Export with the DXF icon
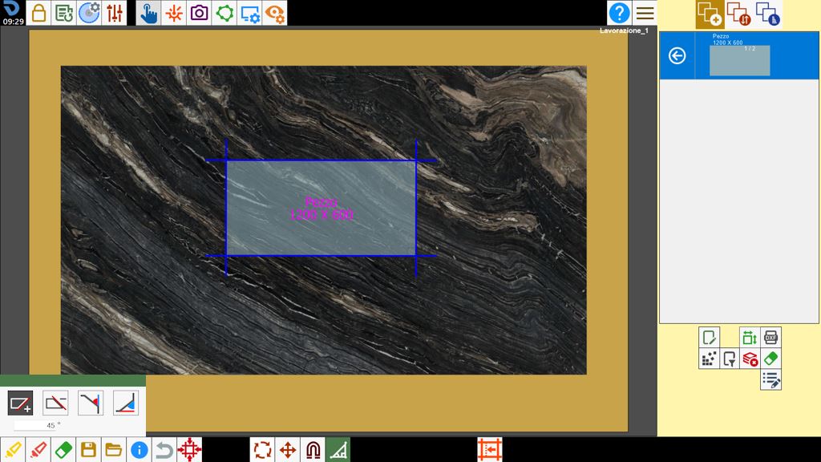This screenshot has height=462, width=821. tap(770, 338)
